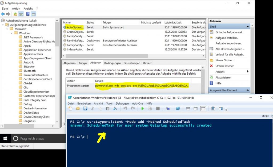The width and height of the screenshot is (273, 167).
Task: Expand the Ansicht submenu arrow in Aktionen
Action: coord(248,71)
